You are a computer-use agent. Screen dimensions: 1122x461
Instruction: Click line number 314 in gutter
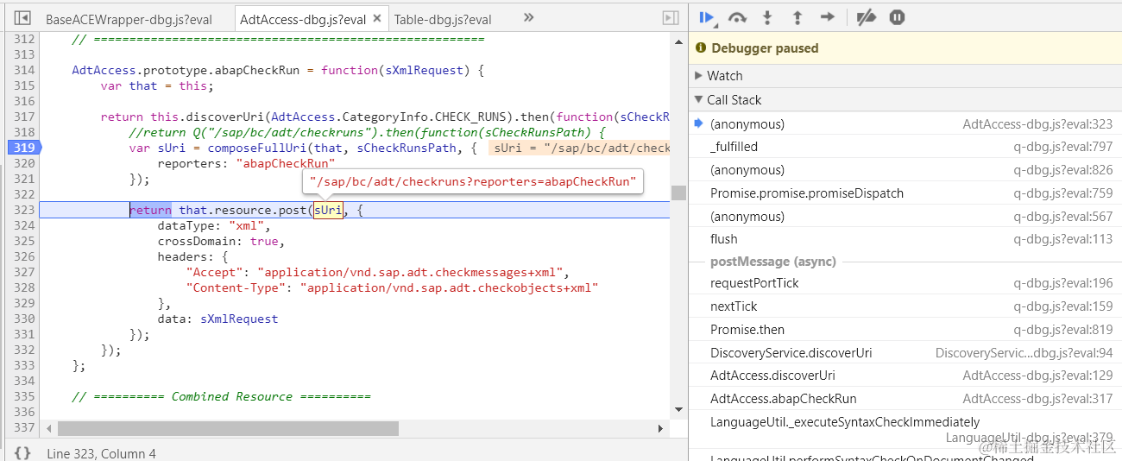coord(24,70)
